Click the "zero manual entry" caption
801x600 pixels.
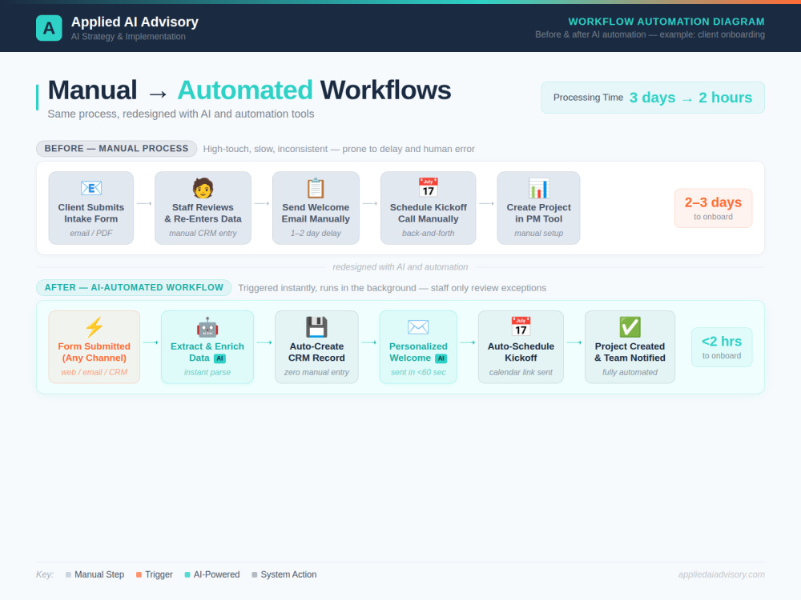pyautogui.click(x=316, y=373)
